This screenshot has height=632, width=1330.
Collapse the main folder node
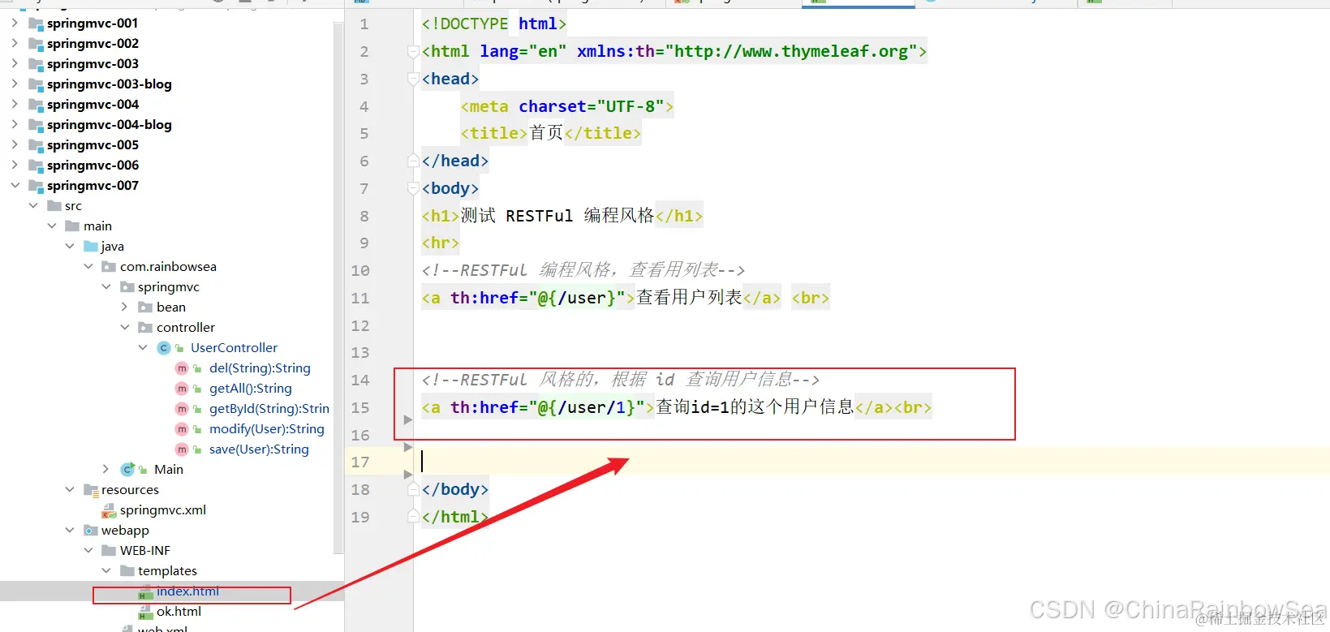tap(52, 226)
